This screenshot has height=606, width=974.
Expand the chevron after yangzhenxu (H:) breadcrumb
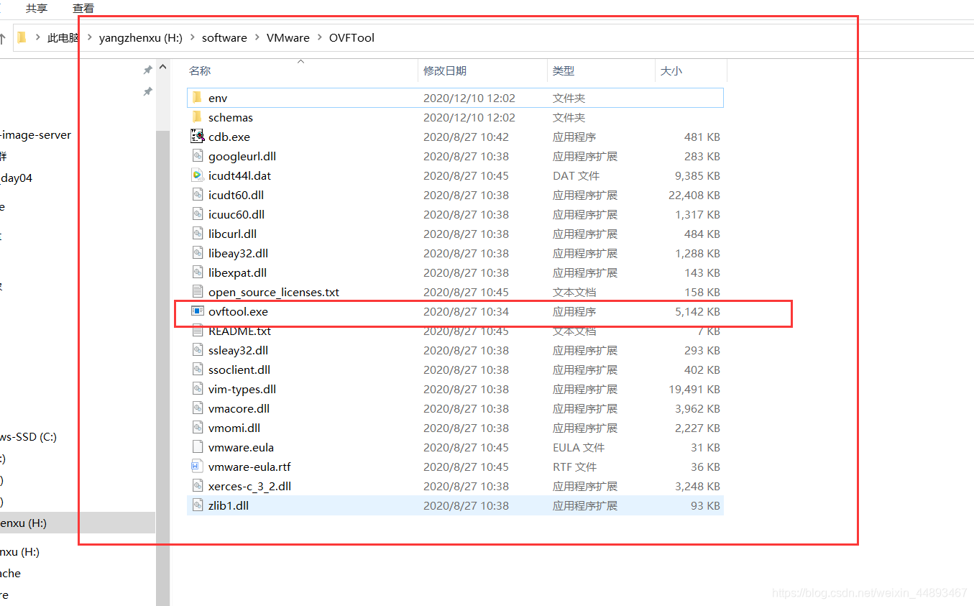[x=193, y=37]
